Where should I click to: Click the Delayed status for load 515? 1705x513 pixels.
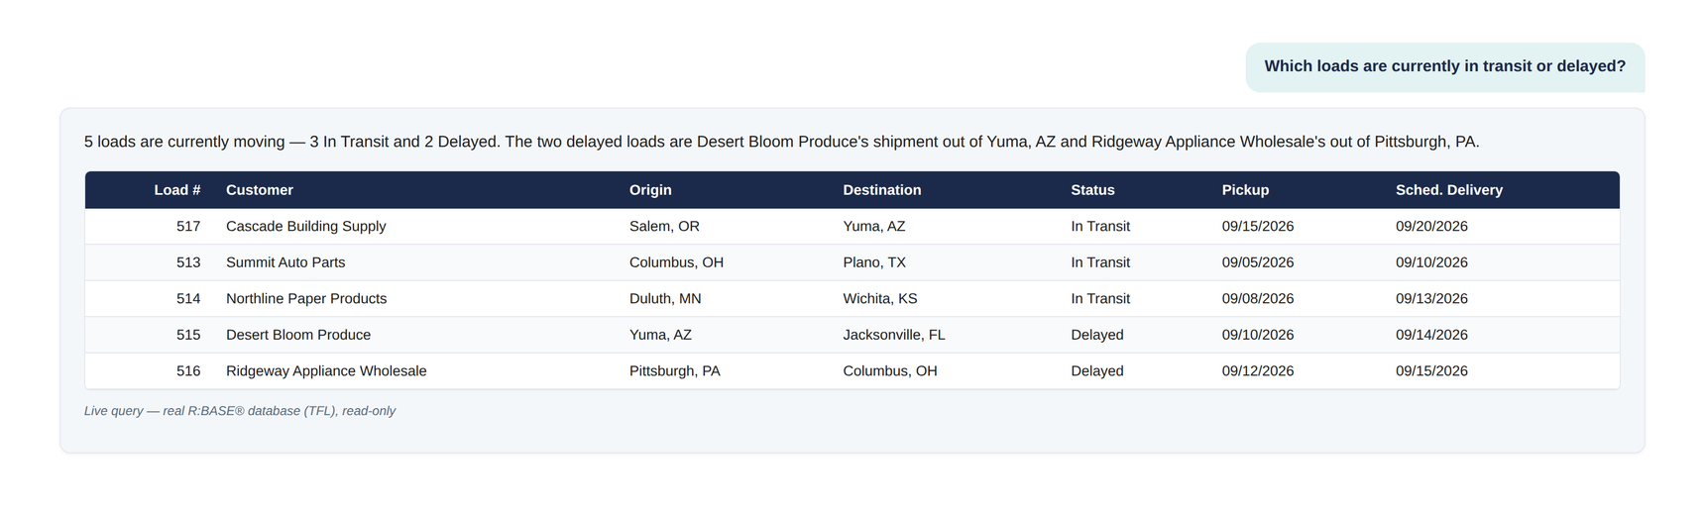[x=1097, y=335]
